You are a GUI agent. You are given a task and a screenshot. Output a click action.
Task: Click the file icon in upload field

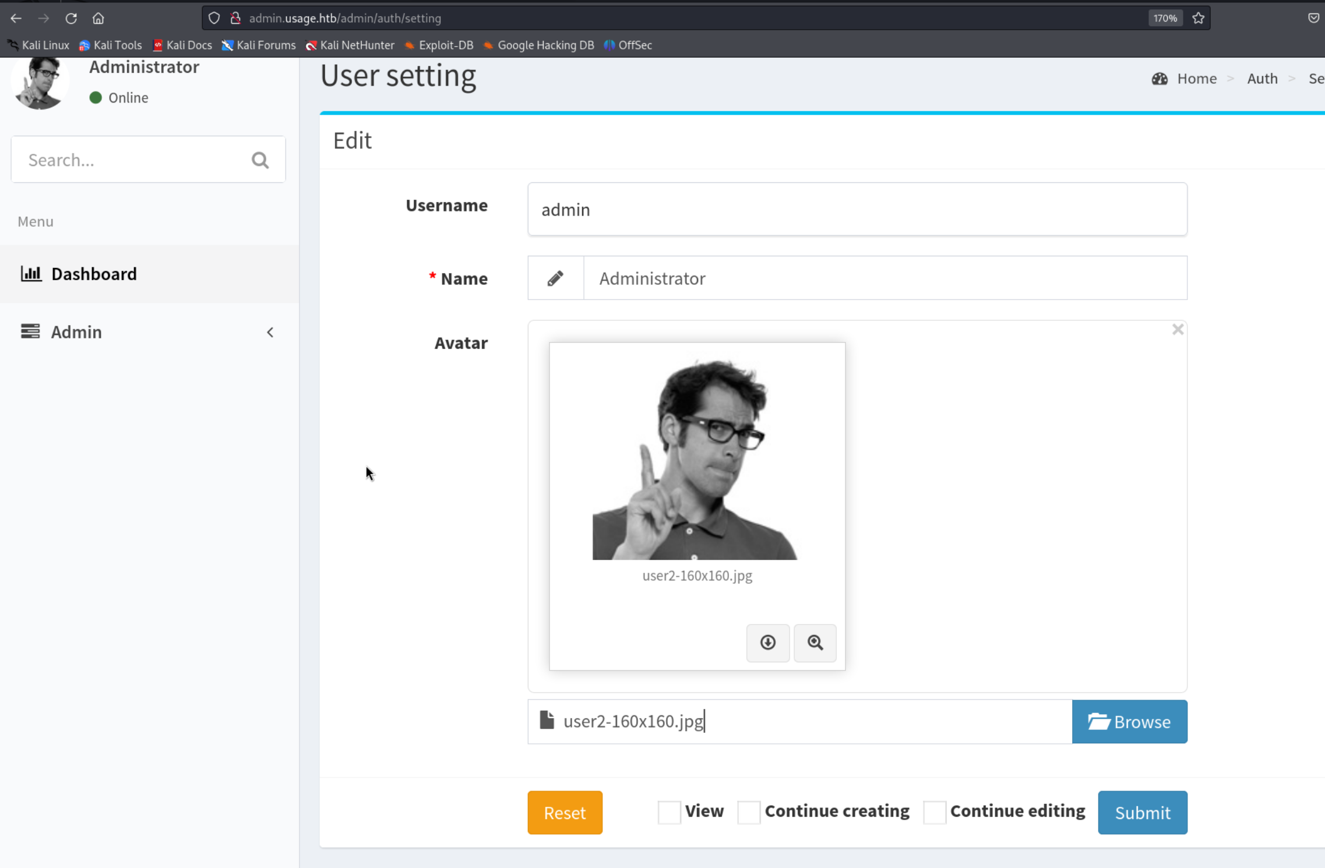tap(547, 720)
